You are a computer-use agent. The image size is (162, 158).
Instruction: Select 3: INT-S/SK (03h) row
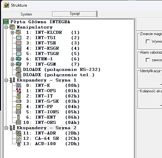(53, 101)
